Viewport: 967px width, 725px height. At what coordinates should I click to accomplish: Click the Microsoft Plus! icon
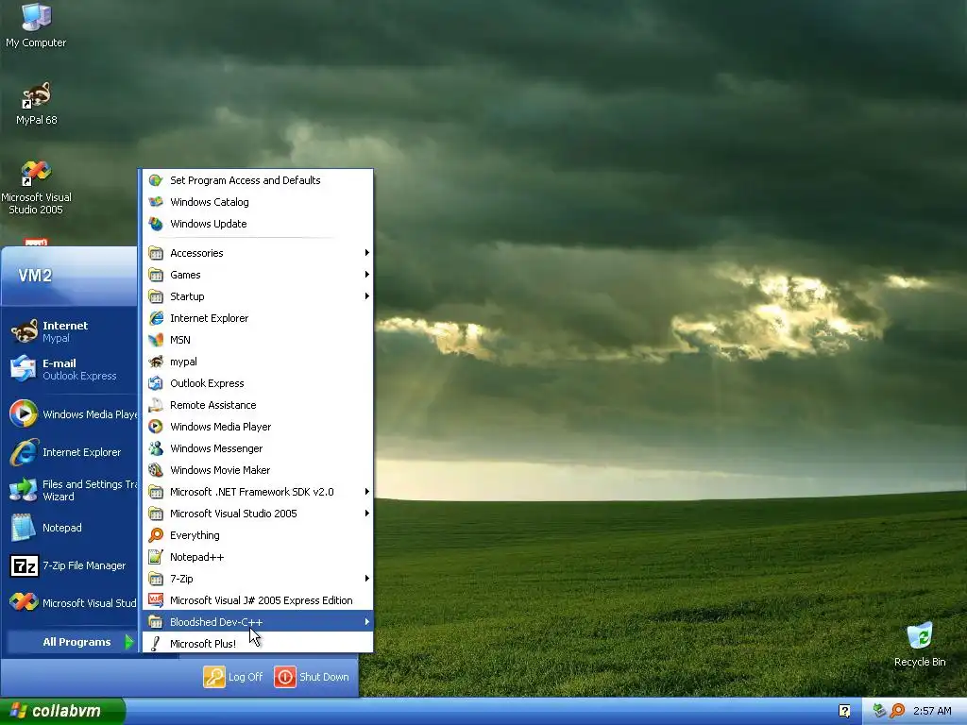click(x=156, y=644)
